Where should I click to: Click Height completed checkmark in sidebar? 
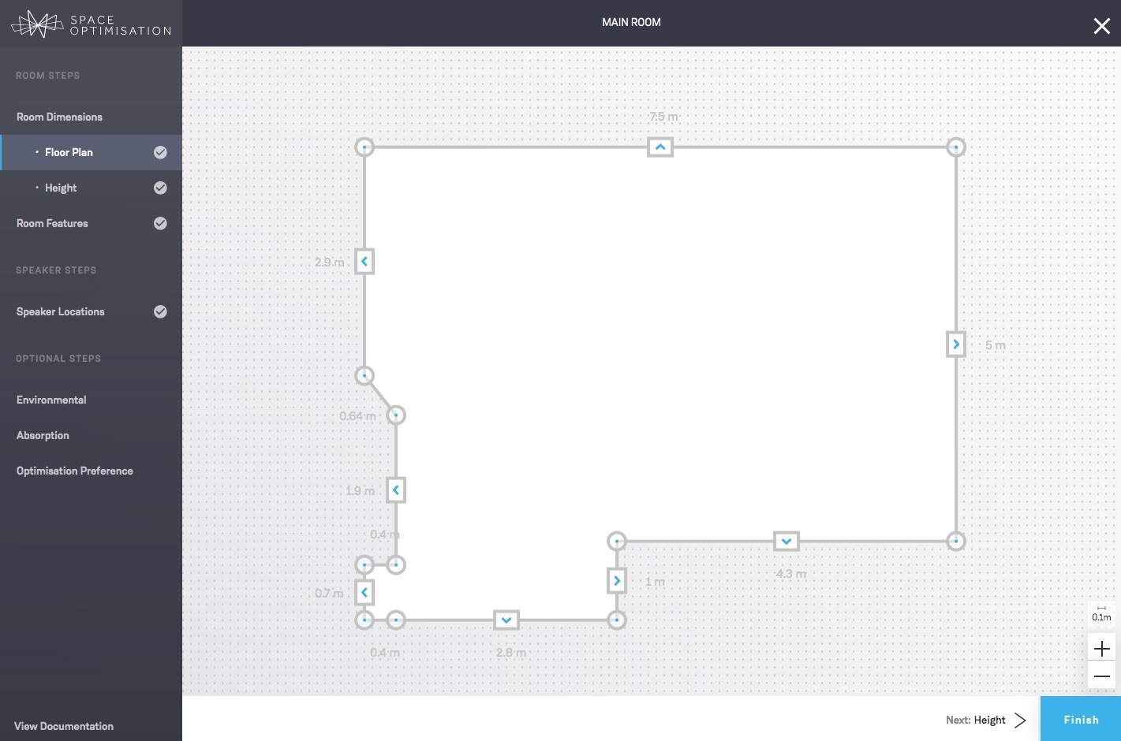[x=160, y=188]
